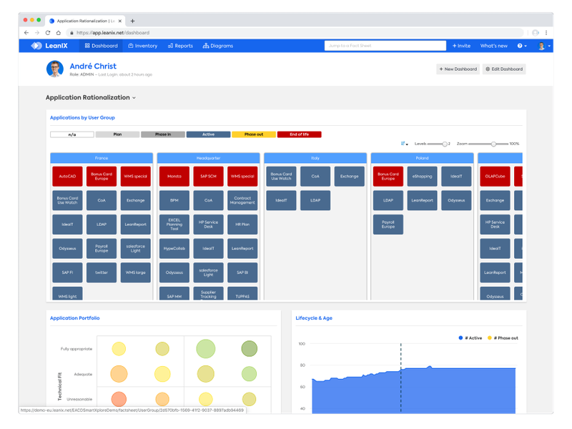
Task: Open the Inventory menu item
Action: coord(142,46)
